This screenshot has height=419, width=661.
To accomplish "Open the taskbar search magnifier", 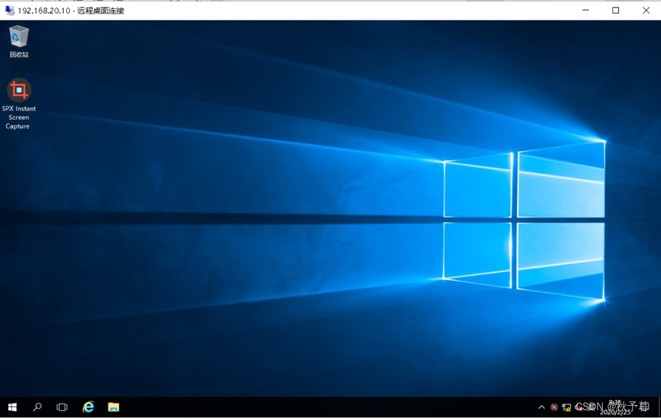I will click(37, 407).
